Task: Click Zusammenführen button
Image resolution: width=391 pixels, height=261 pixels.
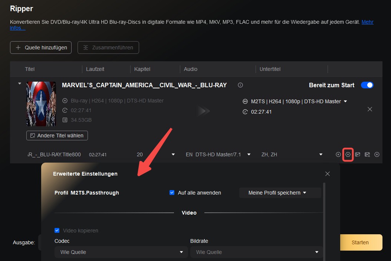Action: pos(108,48)
